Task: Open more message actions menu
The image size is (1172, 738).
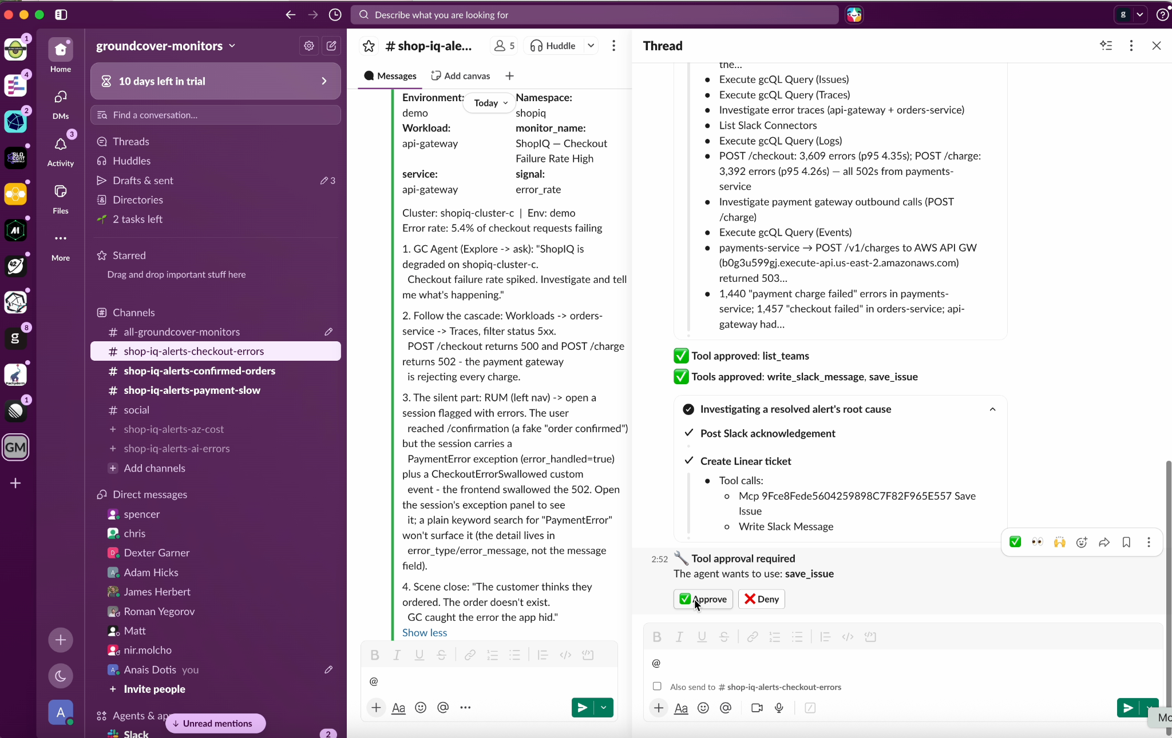Action: tap(1149, 542)
